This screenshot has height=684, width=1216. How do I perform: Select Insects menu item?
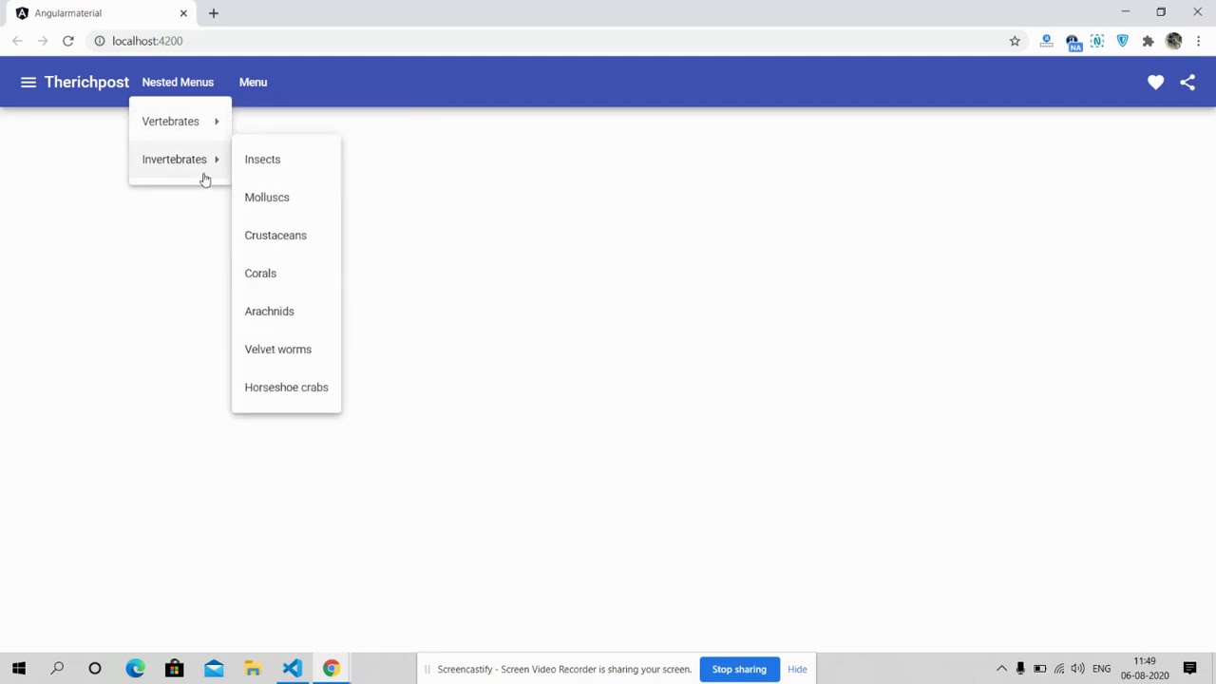286,160
